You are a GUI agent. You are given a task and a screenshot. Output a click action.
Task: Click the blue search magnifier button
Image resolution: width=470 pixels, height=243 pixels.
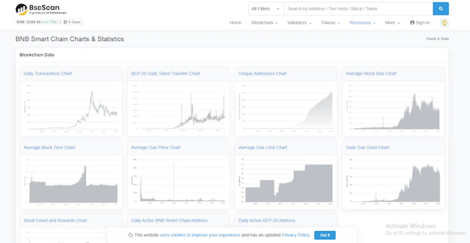point(441,9)
